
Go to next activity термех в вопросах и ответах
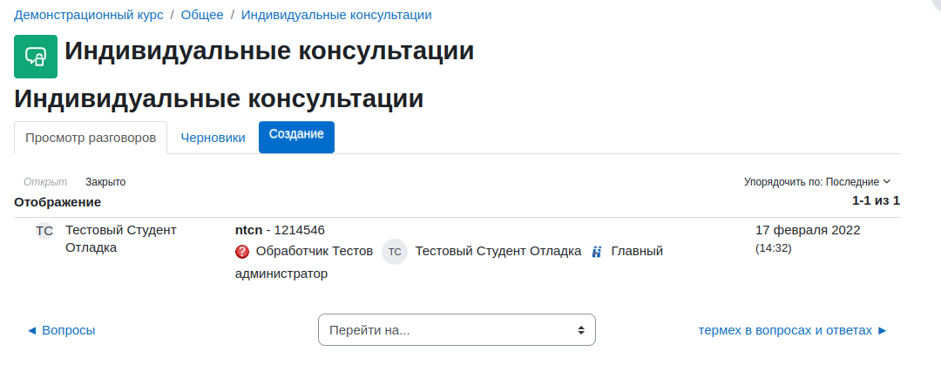click(x=792, y=330)
